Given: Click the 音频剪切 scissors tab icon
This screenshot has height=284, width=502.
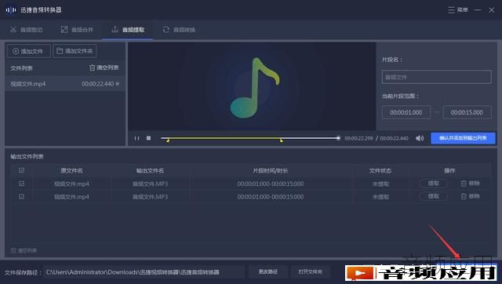Looking at the screenshot, I should pos(13,30).
